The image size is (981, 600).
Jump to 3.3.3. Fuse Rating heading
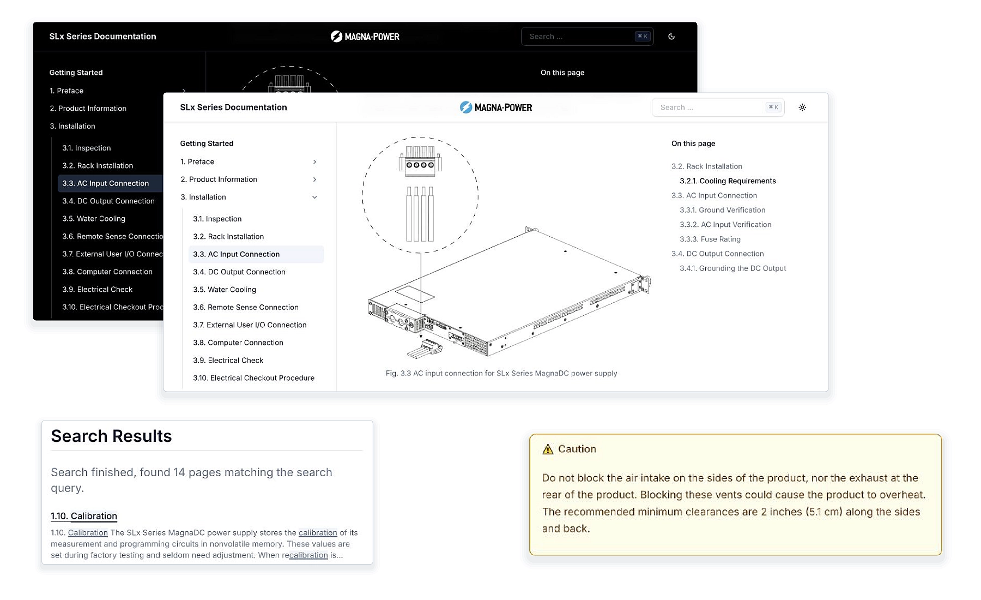(x=710, y=239)
